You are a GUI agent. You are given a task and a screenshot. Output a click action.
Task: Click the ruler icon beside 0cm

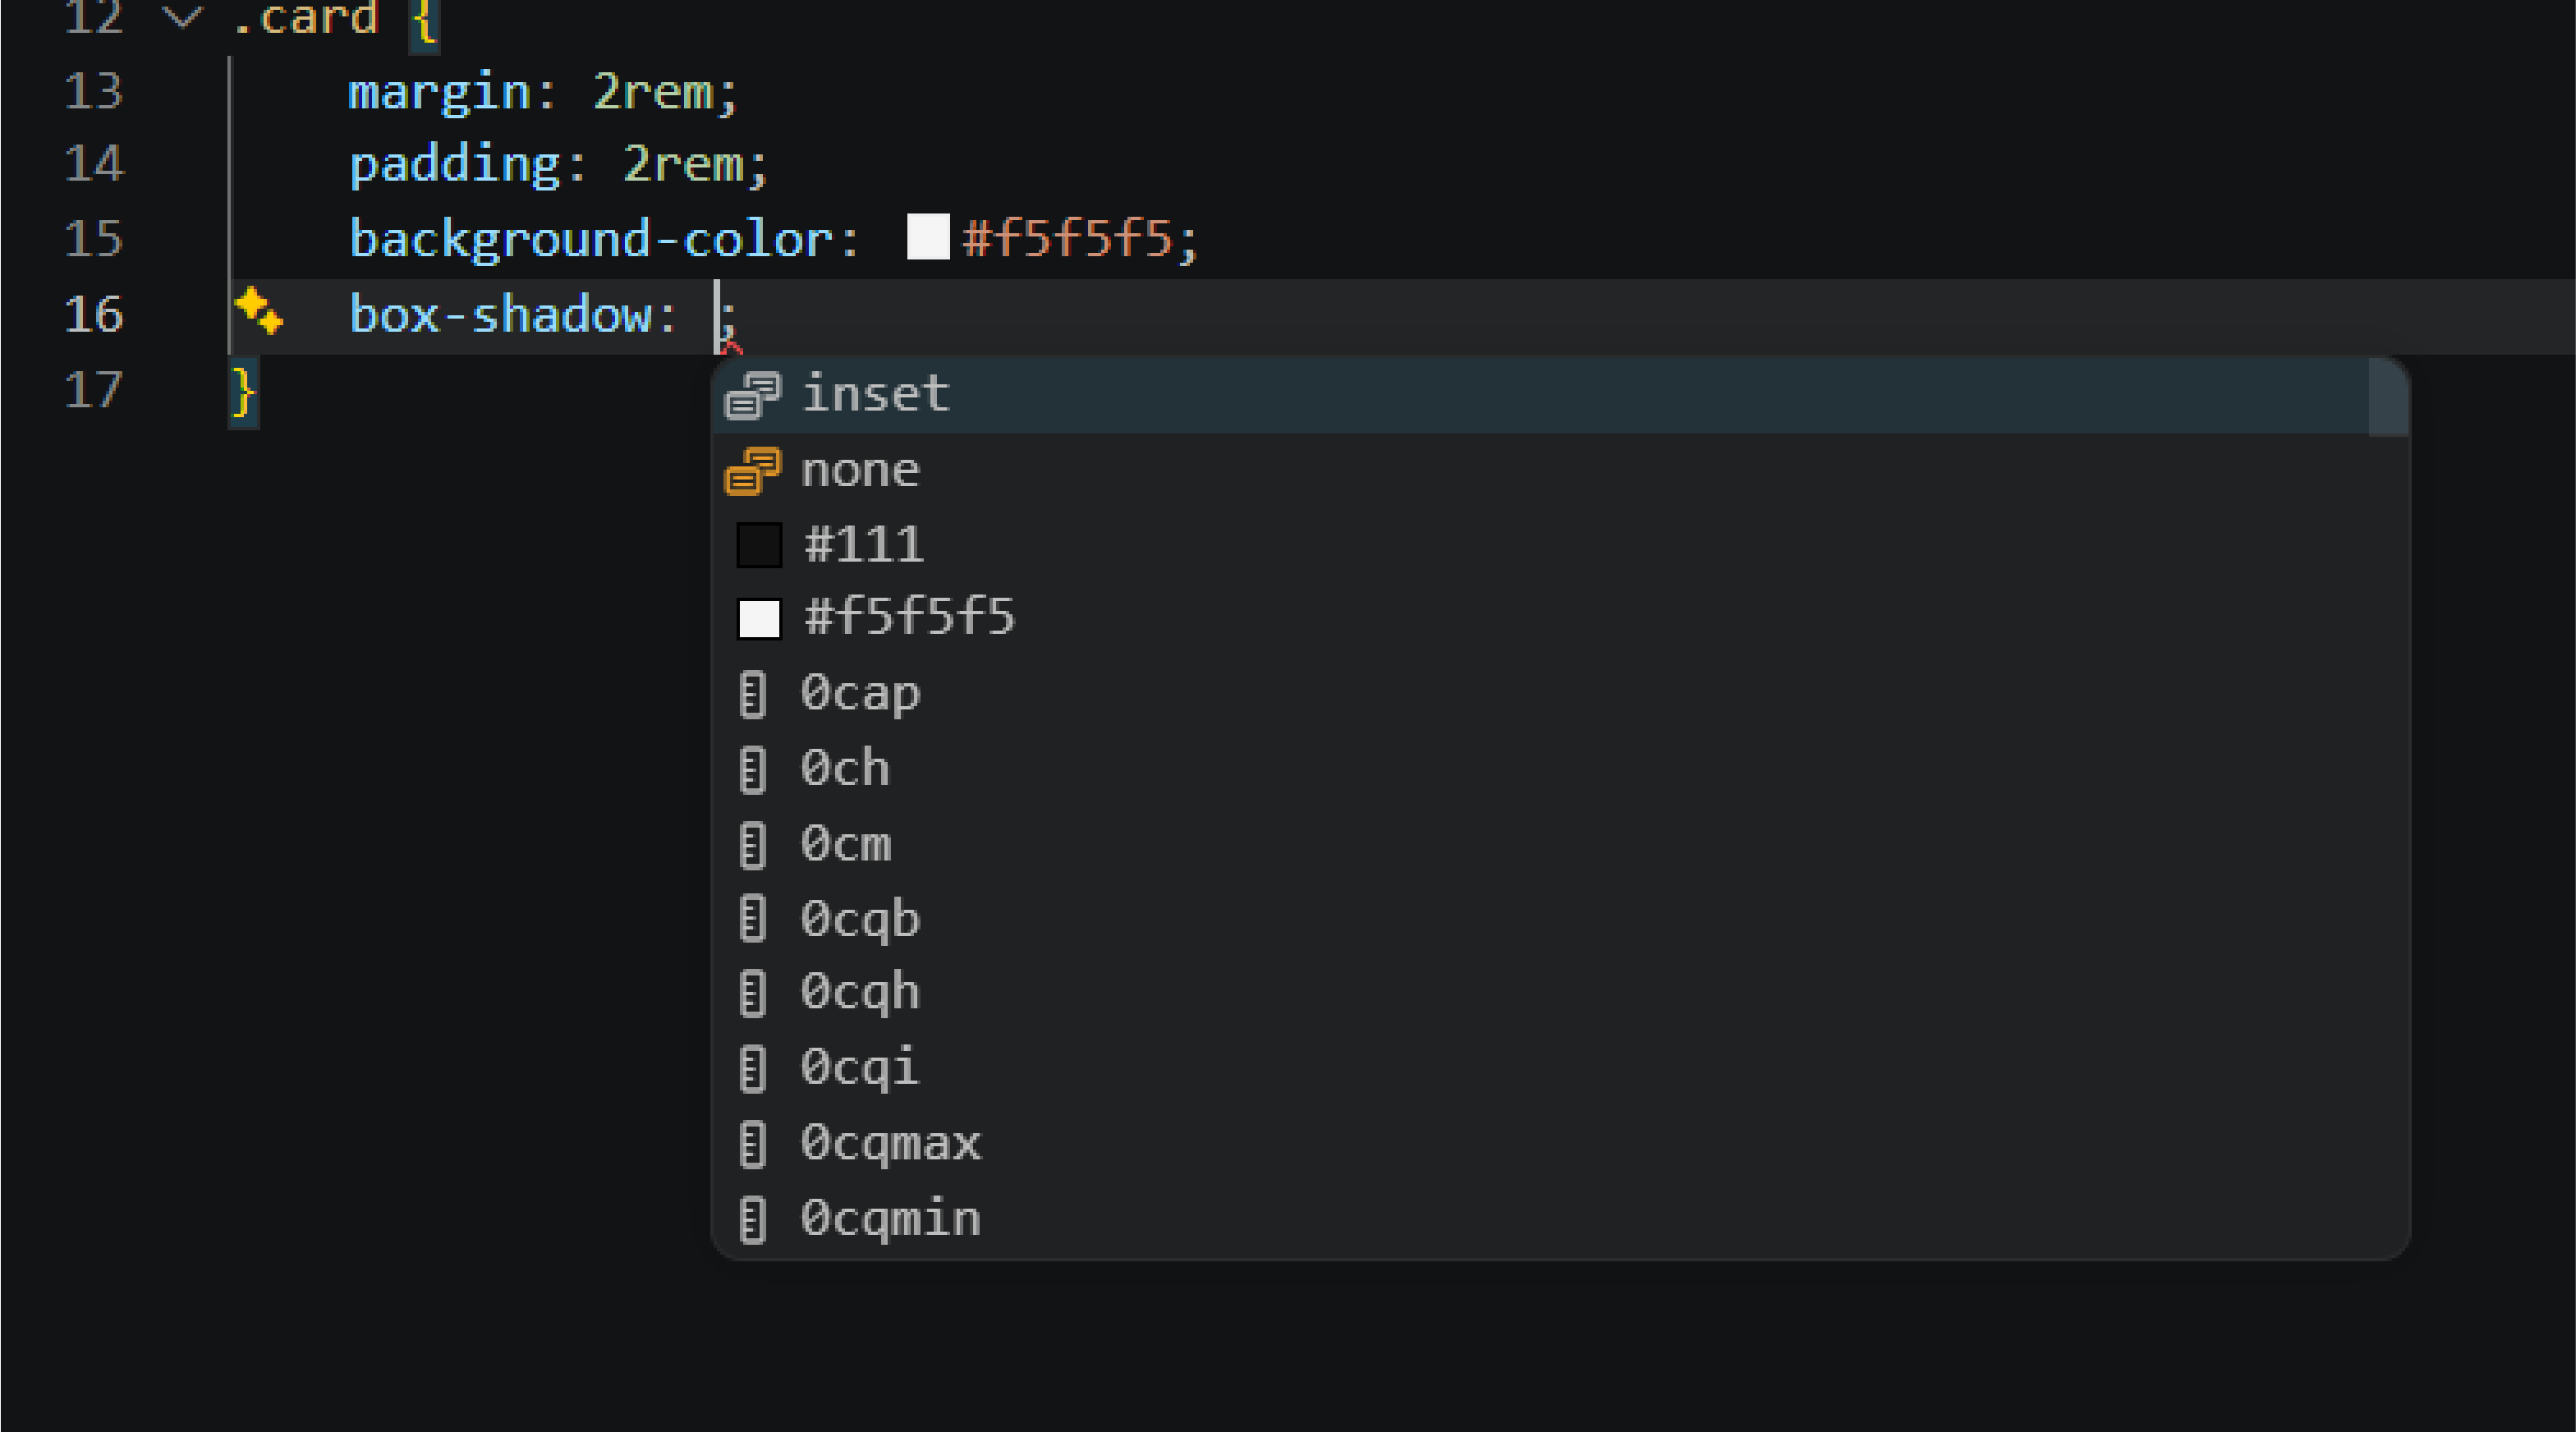click(x=752, y=843)
